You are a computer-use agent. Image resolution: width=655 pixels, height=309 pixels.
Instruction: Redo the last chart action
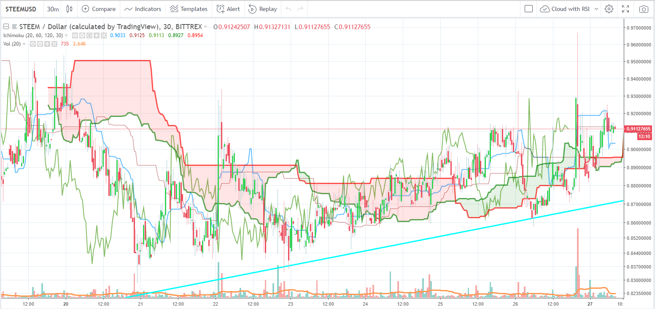[x=300, y=9]
